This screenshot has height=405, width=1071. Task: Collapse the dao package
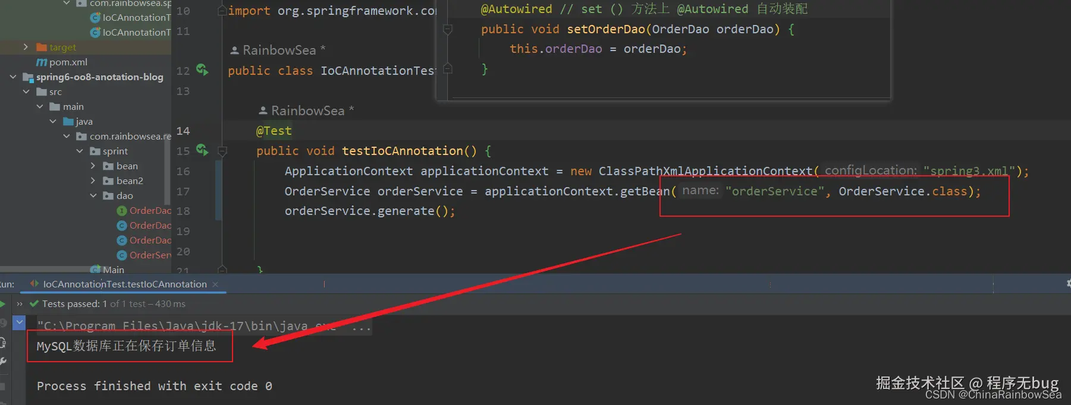[93, 195]
